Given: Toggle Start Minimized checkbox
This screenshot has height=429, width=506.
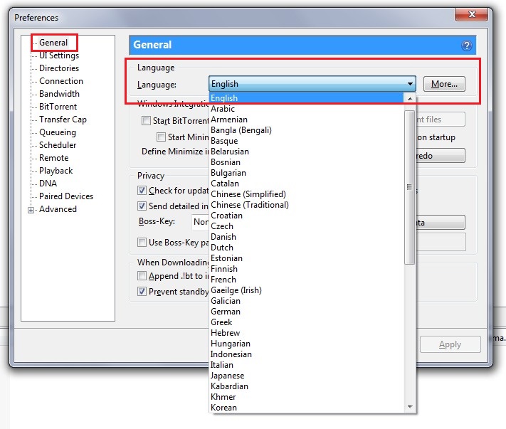Looking at the screenshot, I should pos(161,137).
